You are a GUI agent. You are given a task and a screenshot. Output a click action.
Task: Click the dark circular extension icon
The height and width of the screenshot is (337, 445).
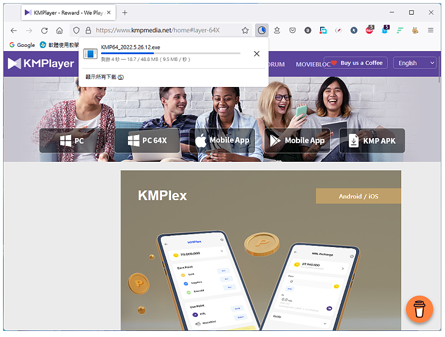coord(307,30)
